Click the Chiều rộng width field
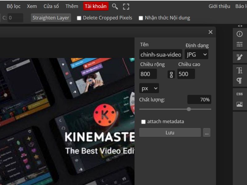 pos(148,74)
